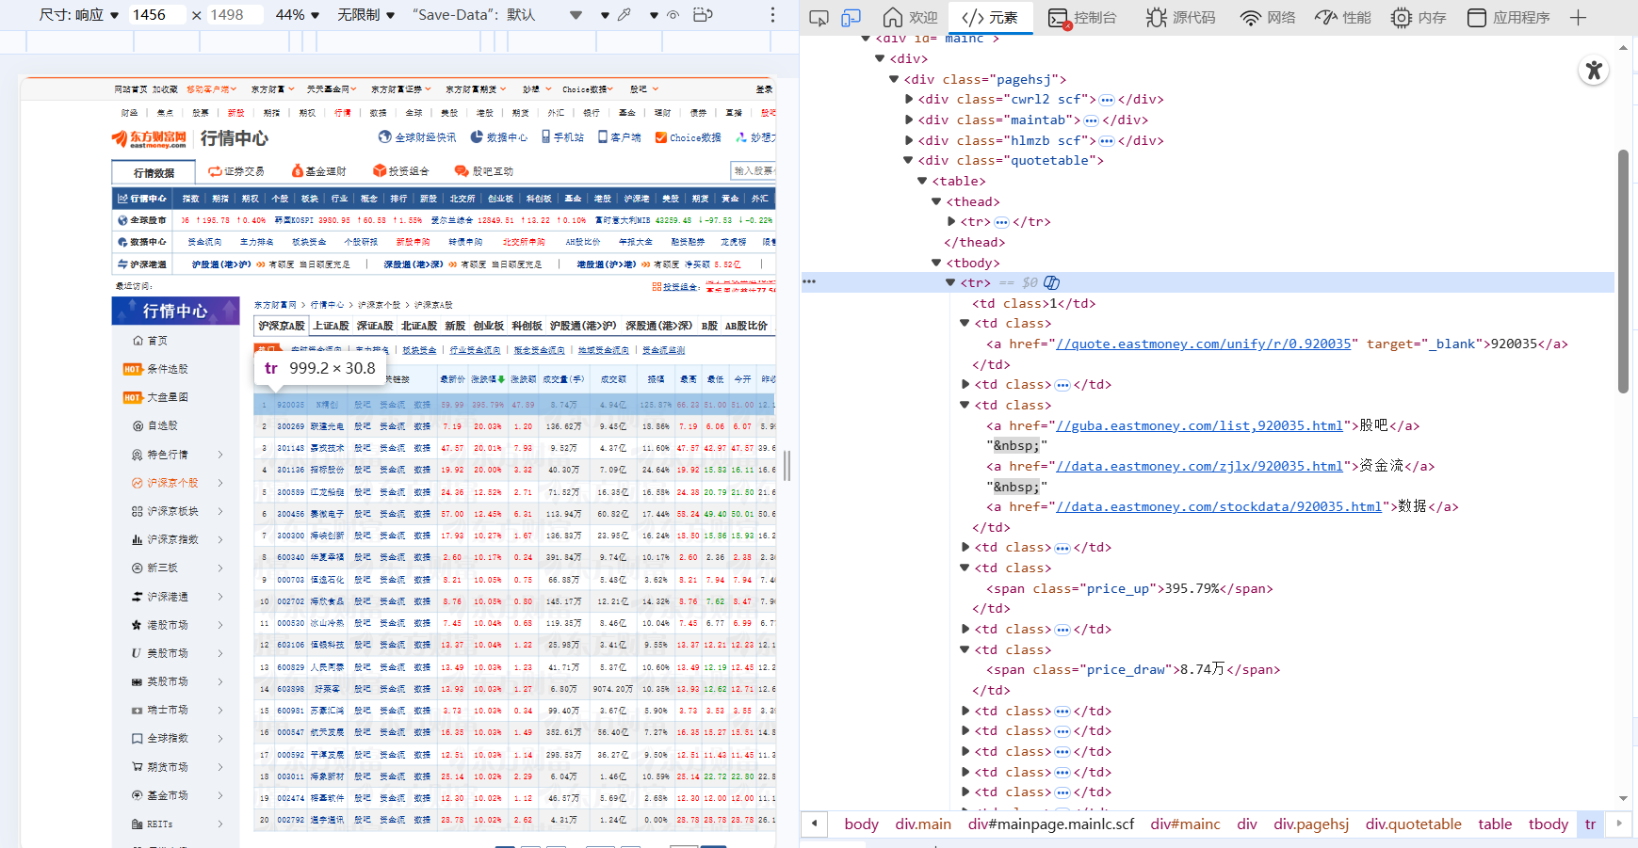Open the guba.eastmoney.com/list,920035.html href link
The height and width of the screenshot is (848, 1638).
coord(1199,426)
